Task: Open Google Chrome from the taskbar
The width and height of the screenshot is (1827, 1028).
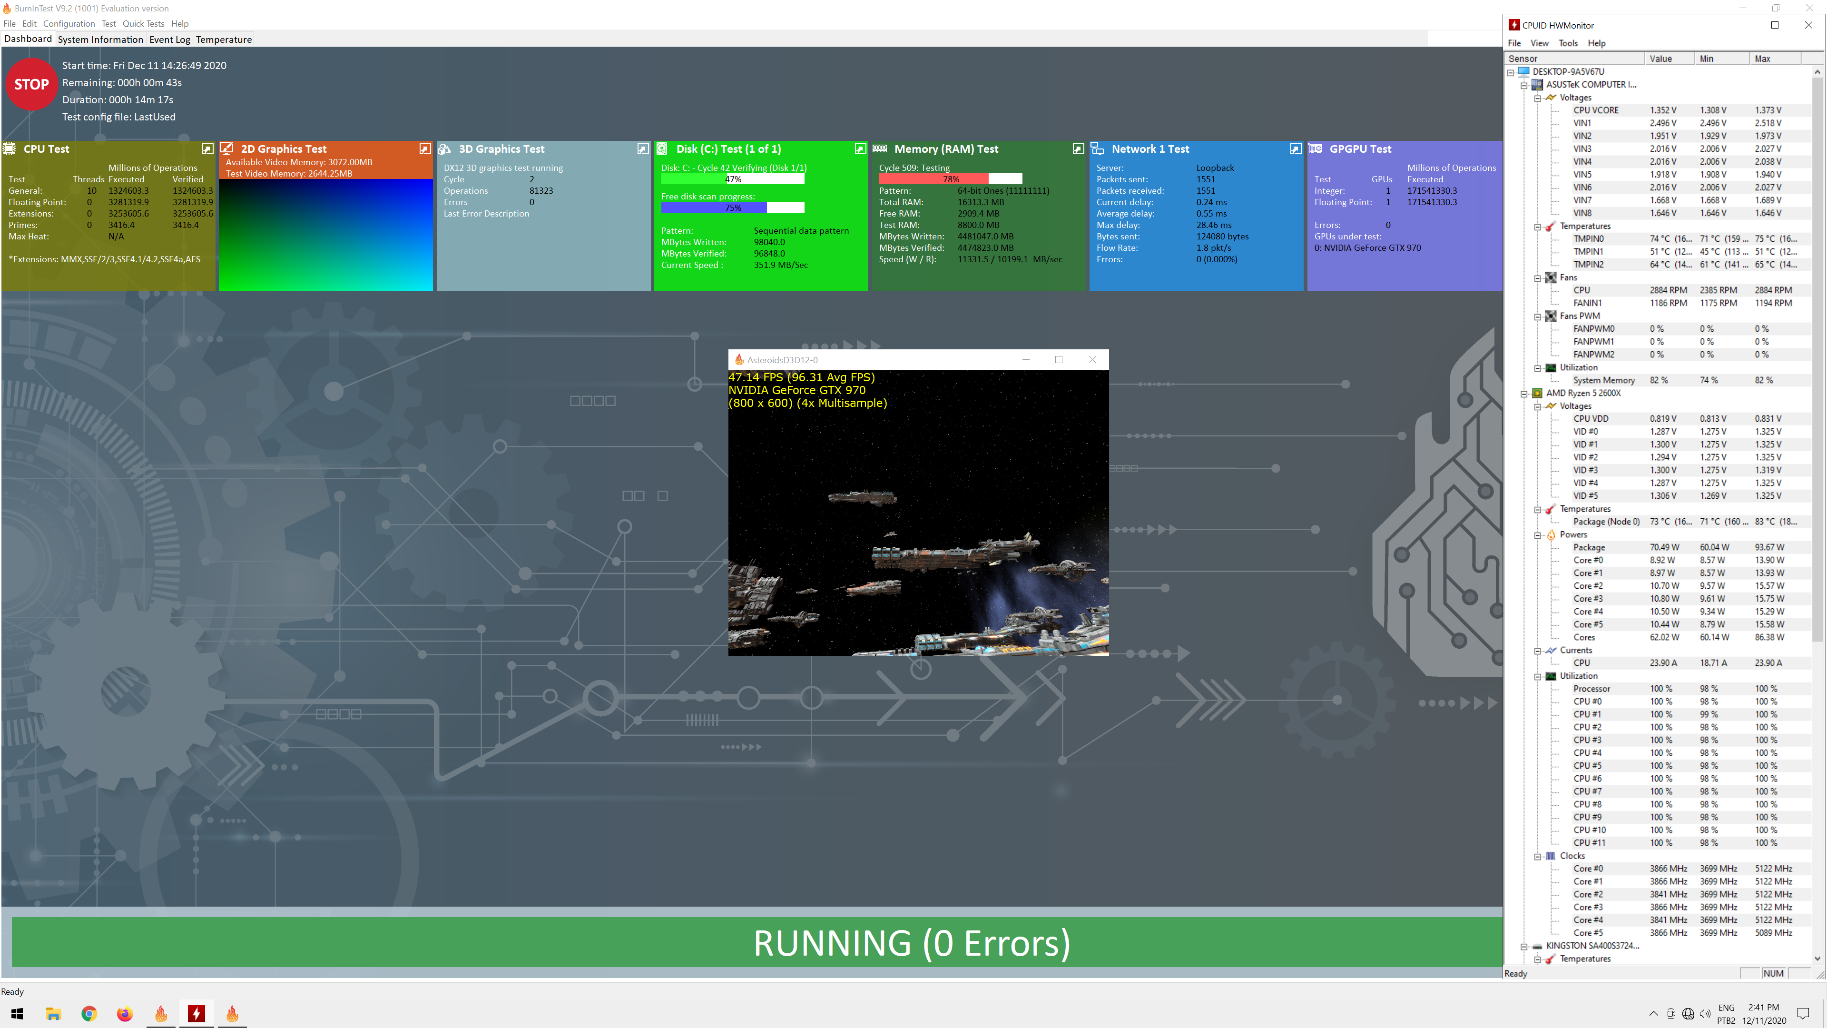Action: 88,1014
